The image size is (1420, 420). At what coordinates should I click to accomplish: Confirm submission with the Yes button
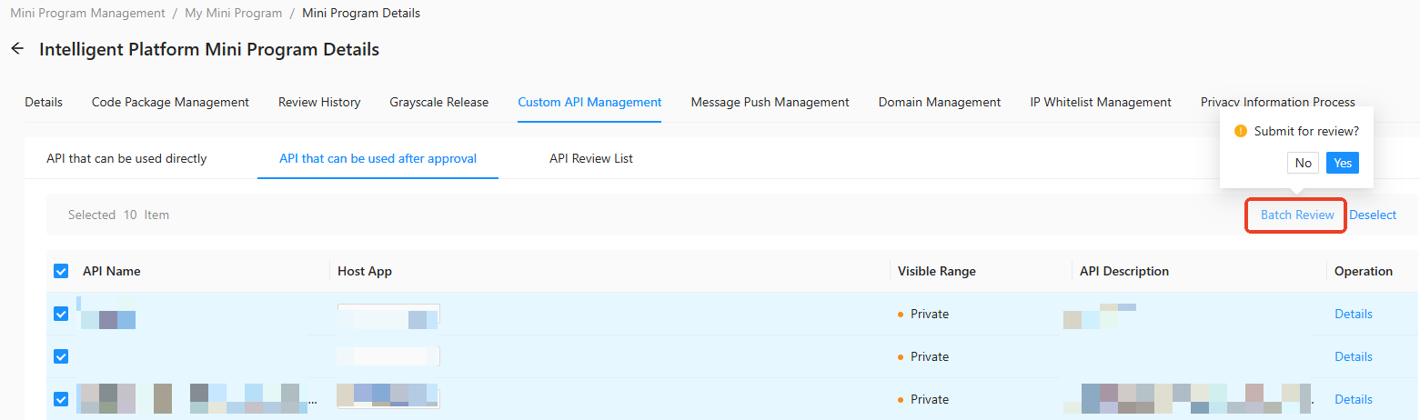pyautogui.click(x=1343, y=163)
